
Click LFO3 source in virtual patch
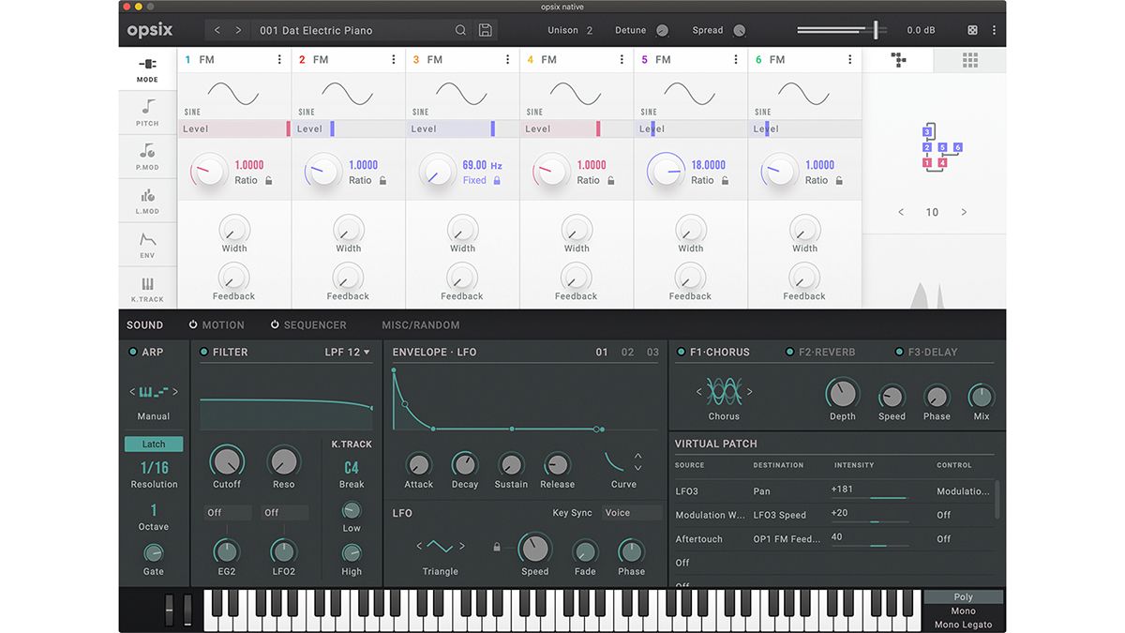tap(687, 490)
